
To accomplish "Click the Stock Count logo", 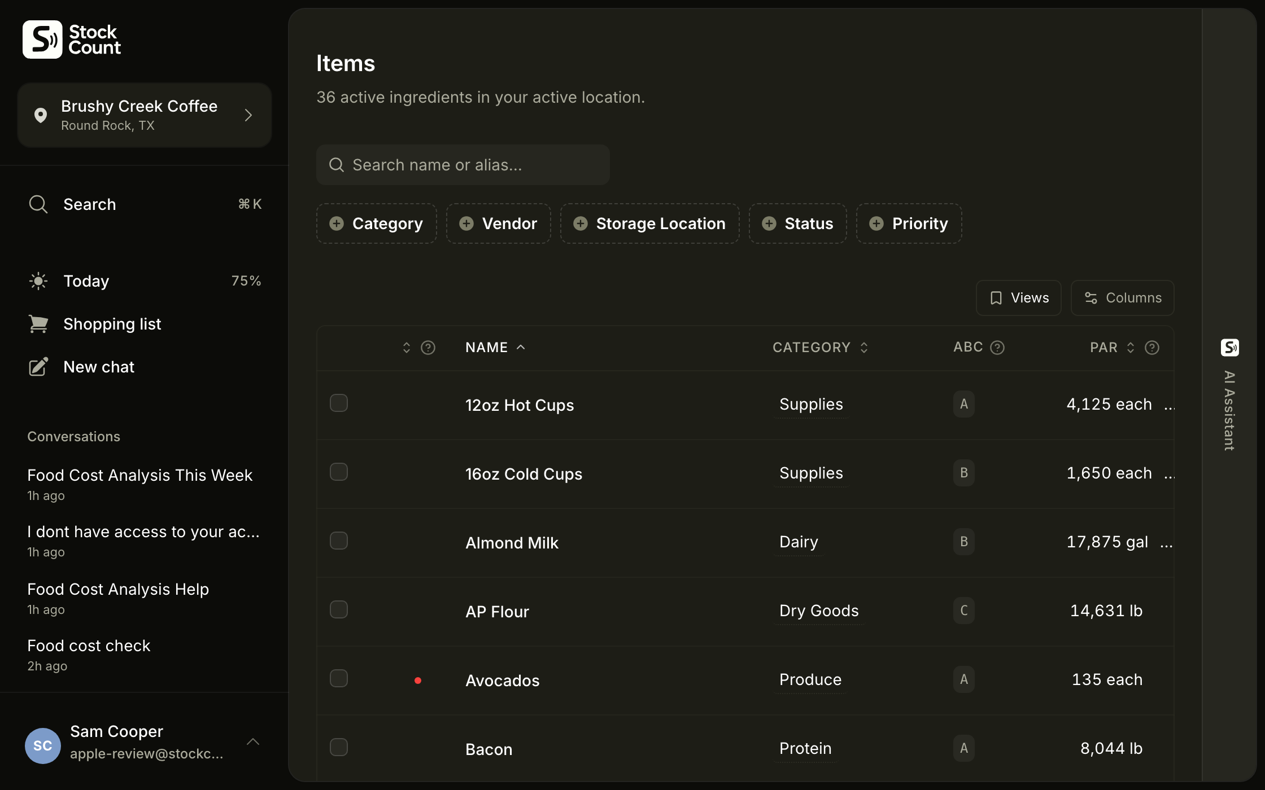I will click(x=72, y=39).
